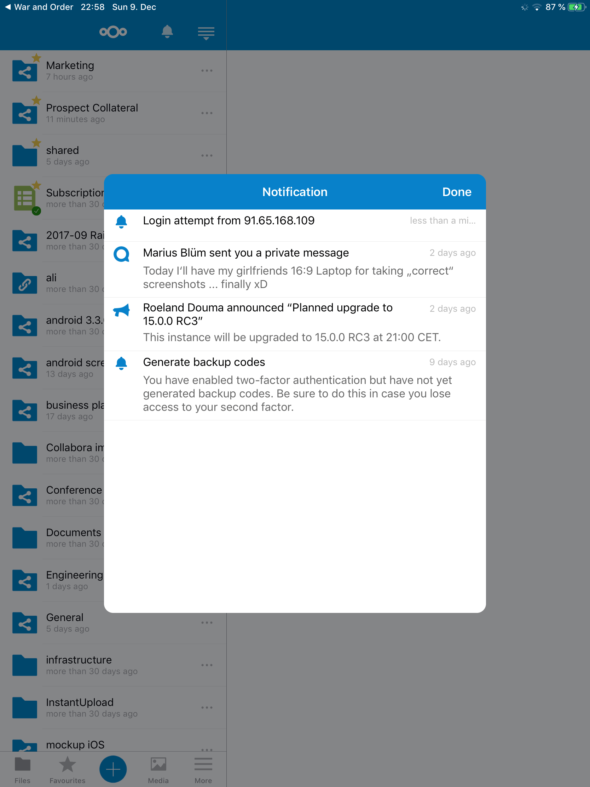590x787 pixels.
Task: Return to War and Order app
Action: [x=39, y=7]
